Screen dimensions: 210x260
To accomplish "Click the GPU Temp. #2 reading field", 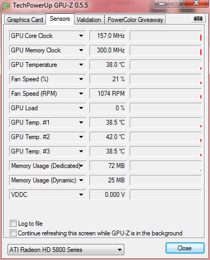I will tap(108, 137).
